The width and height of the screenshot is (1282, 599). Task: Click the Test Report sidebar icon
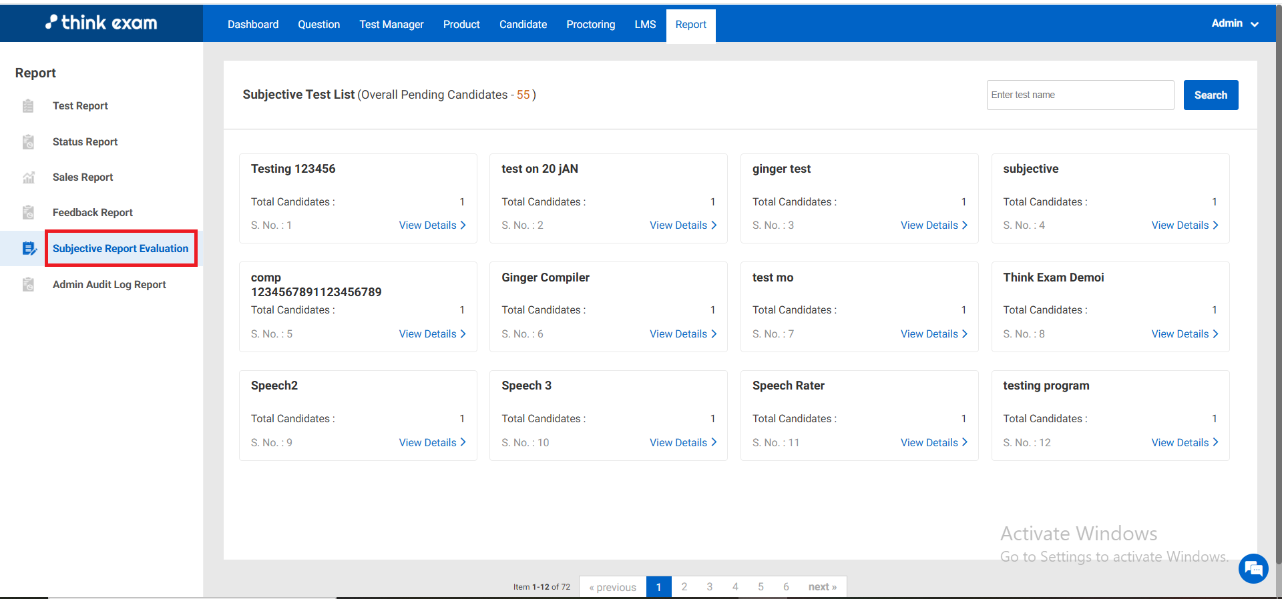(28, 106)
